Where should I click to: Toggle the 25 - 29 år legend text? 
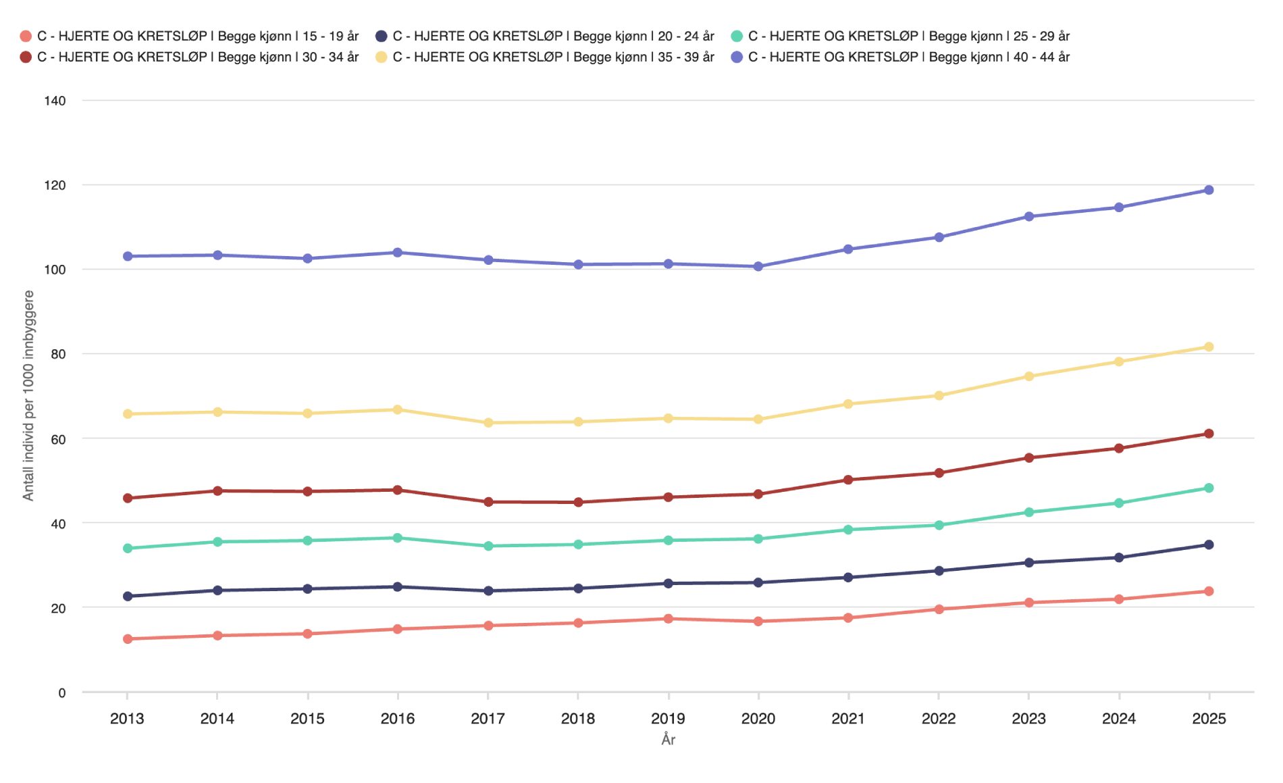[908, 36]
